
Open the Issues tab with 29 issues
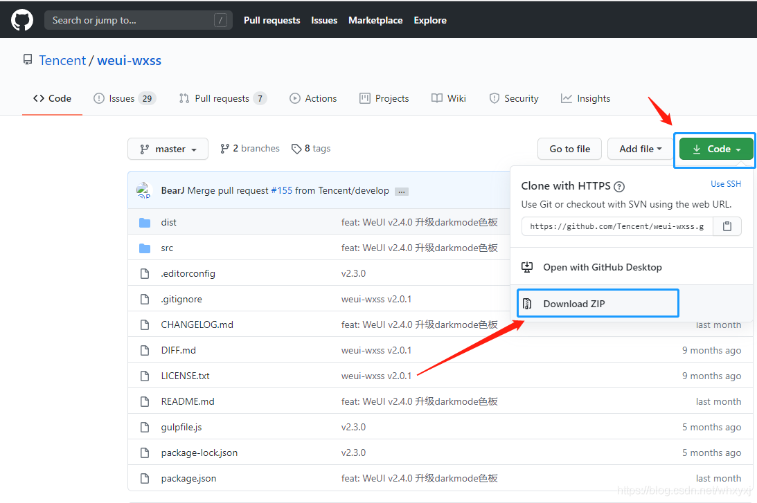pos(125,98)
